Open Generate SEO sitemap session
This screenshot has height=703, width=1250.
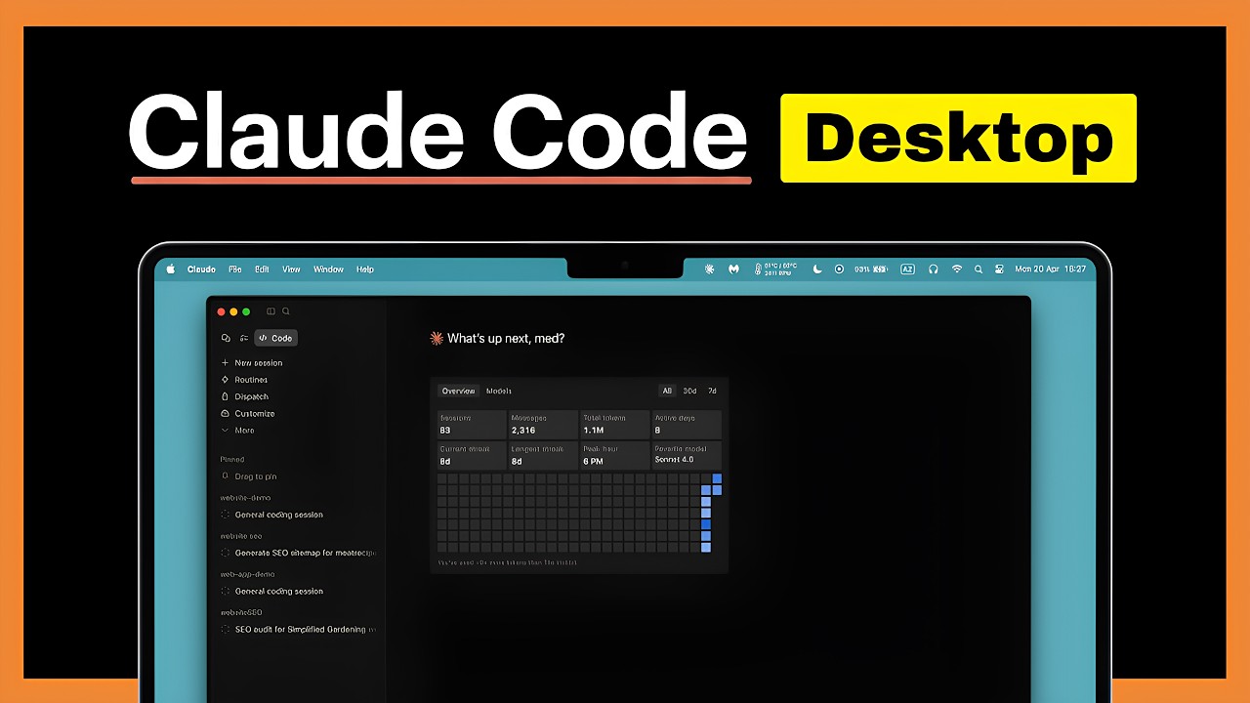[299, 553]
